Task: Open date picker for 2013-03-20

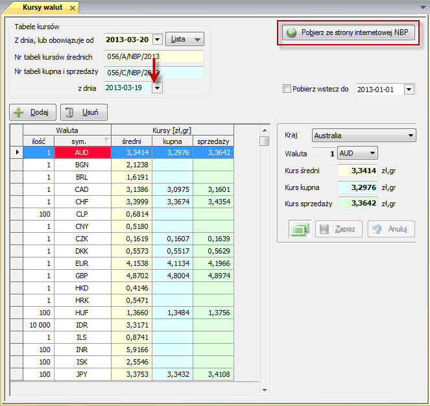Action: coord(158,40)
